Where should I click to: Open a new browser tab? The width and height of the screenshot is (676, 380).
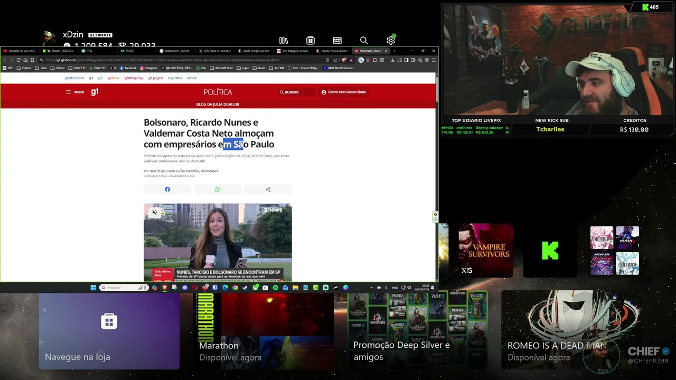395,51
